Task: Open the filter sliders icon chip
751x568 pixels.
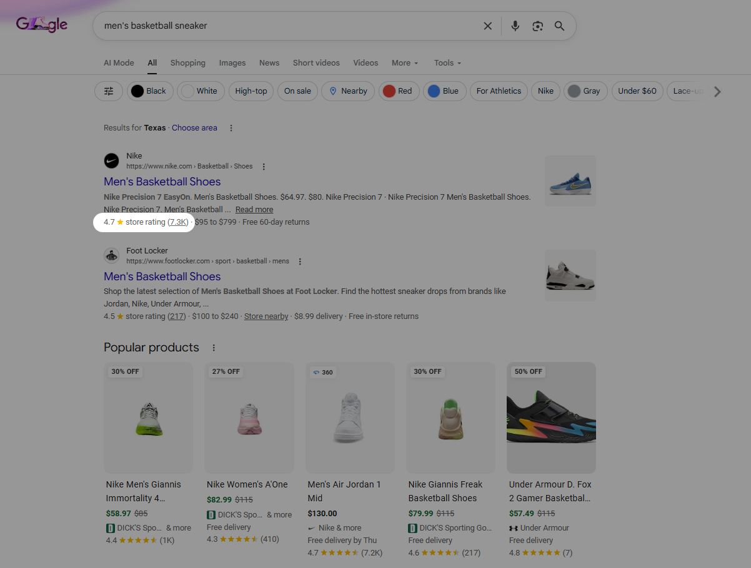Action: [109, 91]
